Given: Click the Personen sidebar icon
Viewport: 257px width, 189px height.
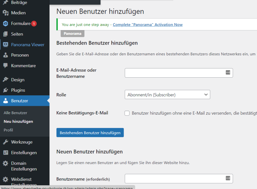Looking at the screenshot, I should point(6,55).
